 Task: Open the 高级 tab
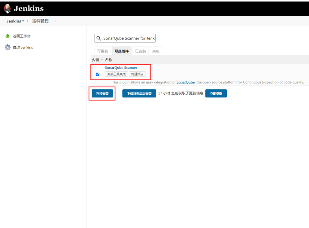click(156, 51)
